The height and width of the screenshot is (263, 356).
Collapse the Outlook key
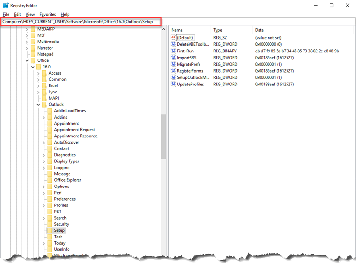tap(38, 105)
